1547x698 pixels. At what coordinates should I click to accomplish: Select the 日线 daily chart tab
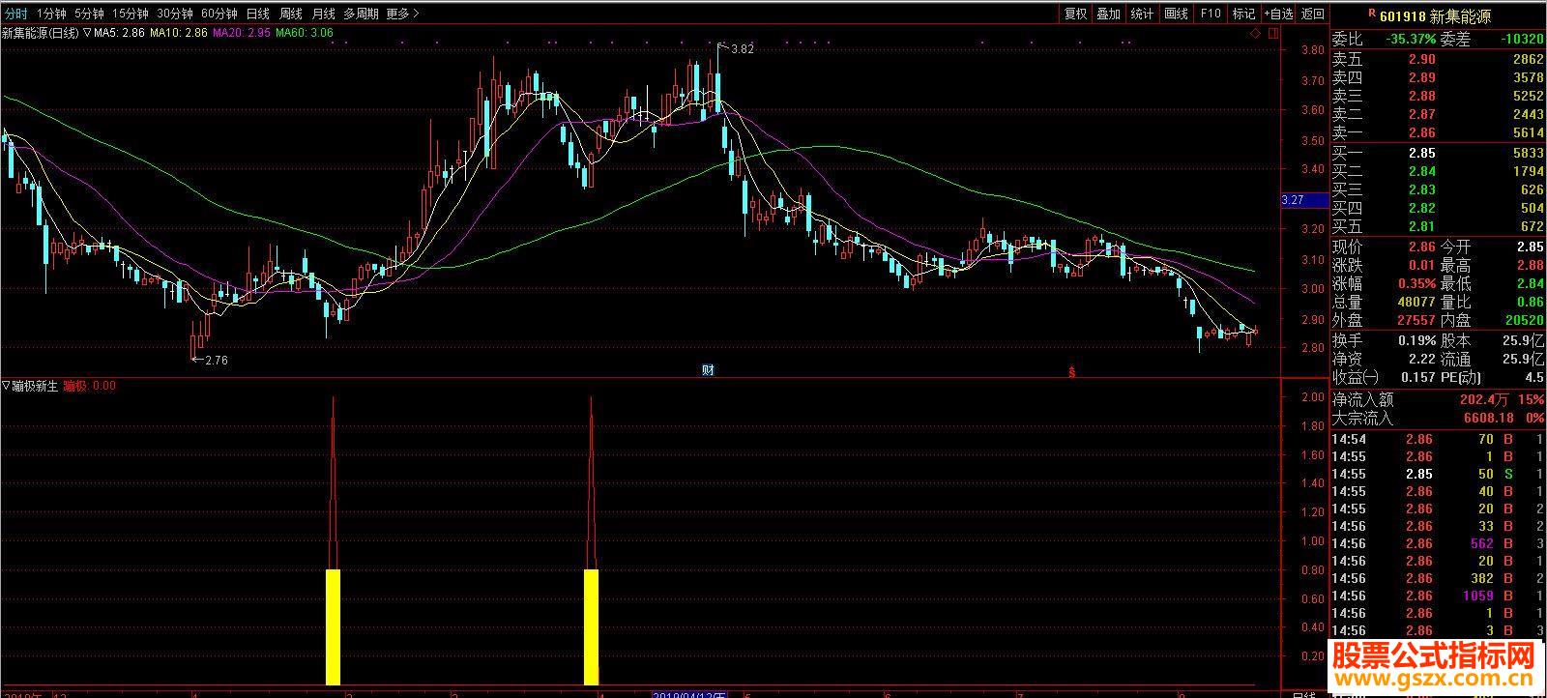258,14
